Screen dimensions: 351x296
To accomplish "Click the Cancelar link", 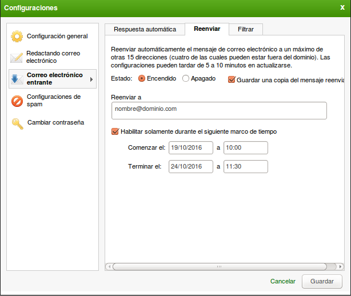I will 283,281.
